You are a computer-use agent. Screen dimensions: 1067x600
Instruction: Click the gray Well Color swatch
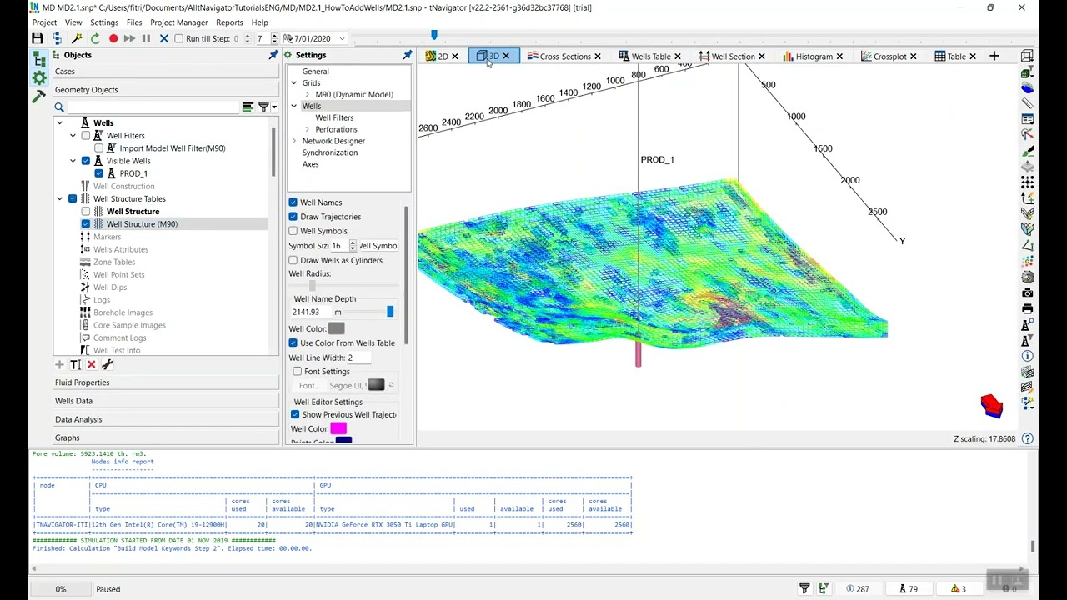click(336, 329)
